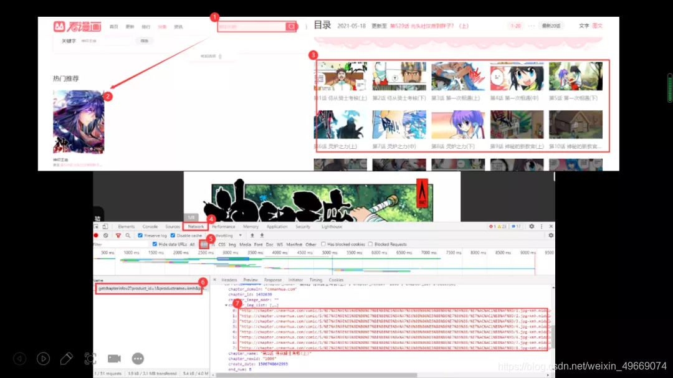Enable the Has blocked cookies checkbox
This screenshot has height=378, width=673.
323,244
